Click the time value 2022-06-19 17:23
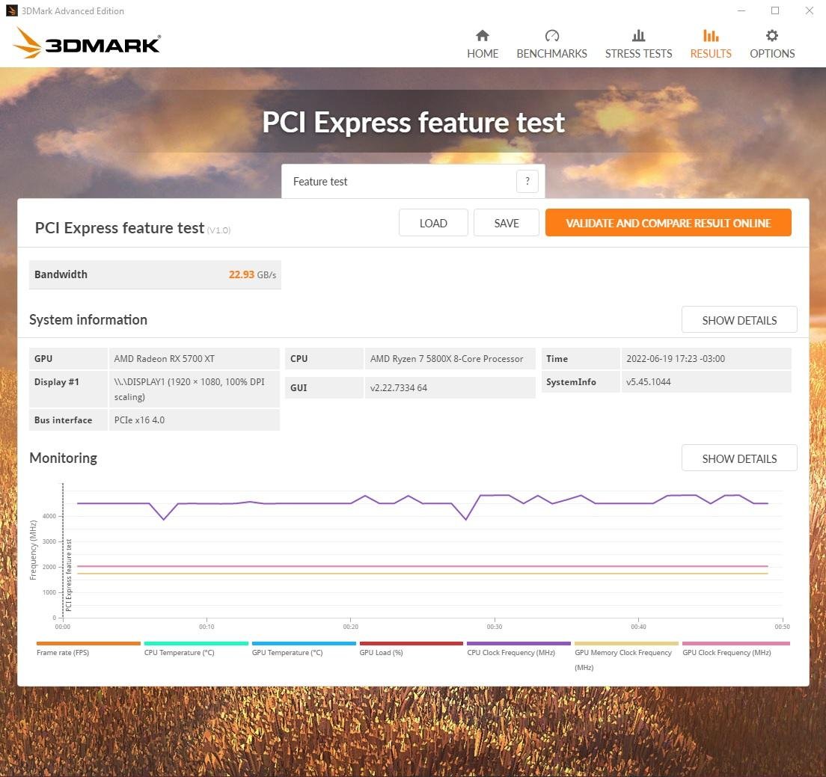826x777 pixels. click(x=676, y=358)
